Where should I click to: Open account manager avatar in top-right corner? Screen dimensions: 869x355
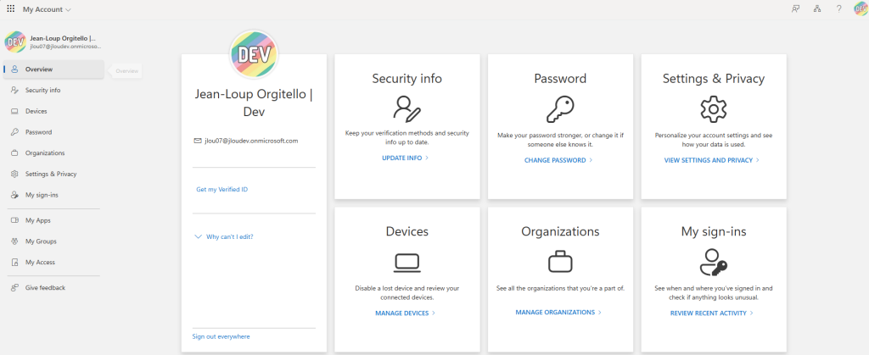(x=861, y=8)
